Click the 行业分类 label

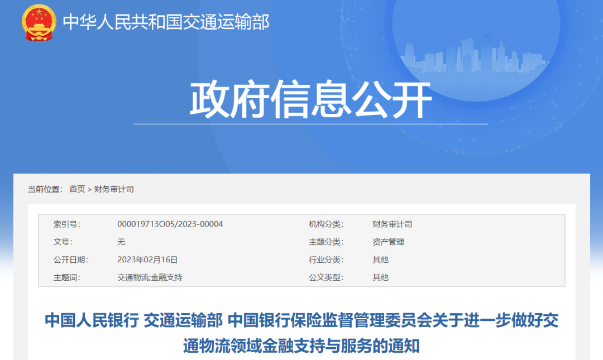[326, 260]
